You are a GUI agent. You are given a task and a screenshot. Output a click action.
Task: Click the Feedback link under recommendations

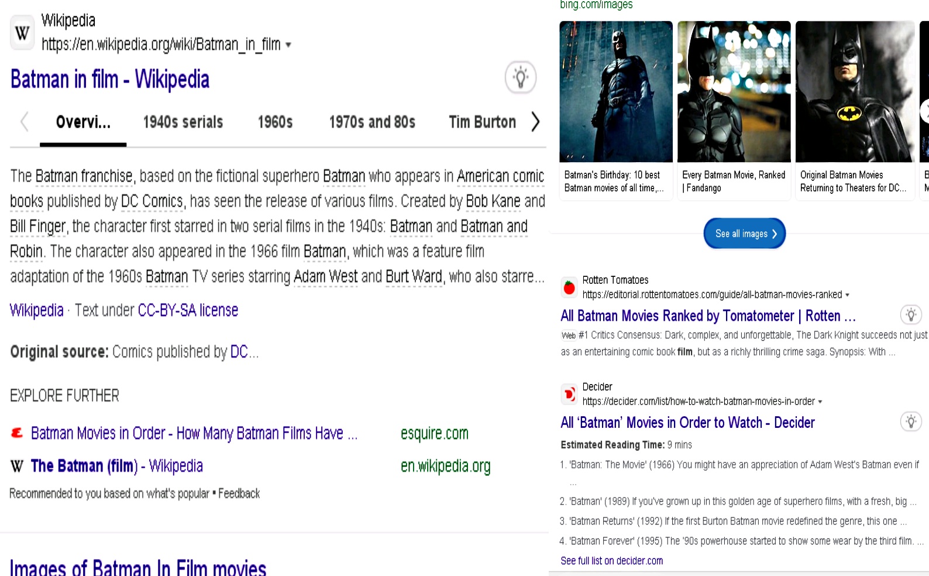[239, 493]
